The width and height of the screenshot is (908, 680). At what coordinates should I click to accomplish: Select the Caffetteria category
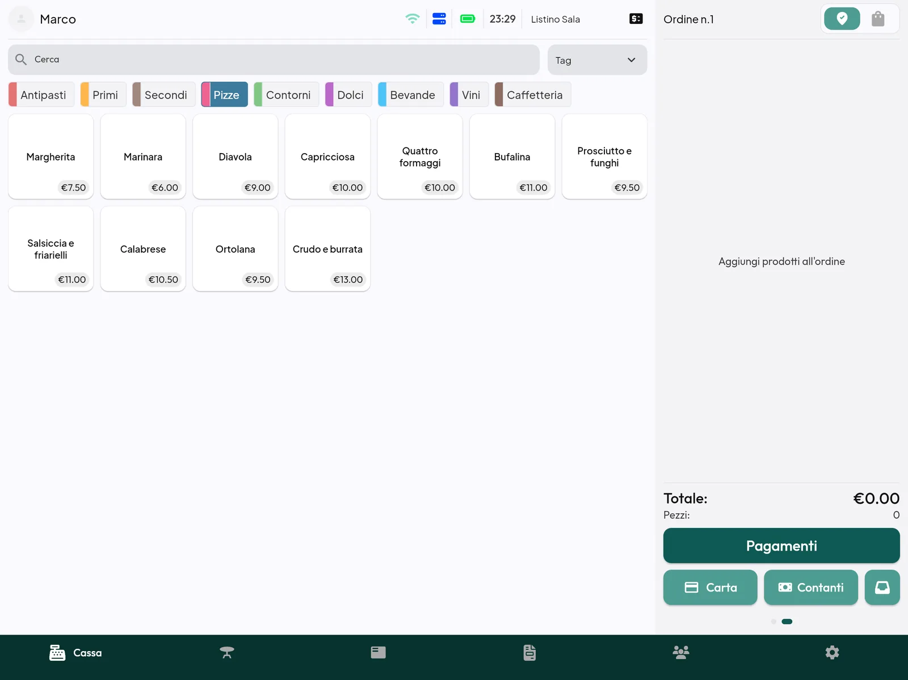click(533, 95)
